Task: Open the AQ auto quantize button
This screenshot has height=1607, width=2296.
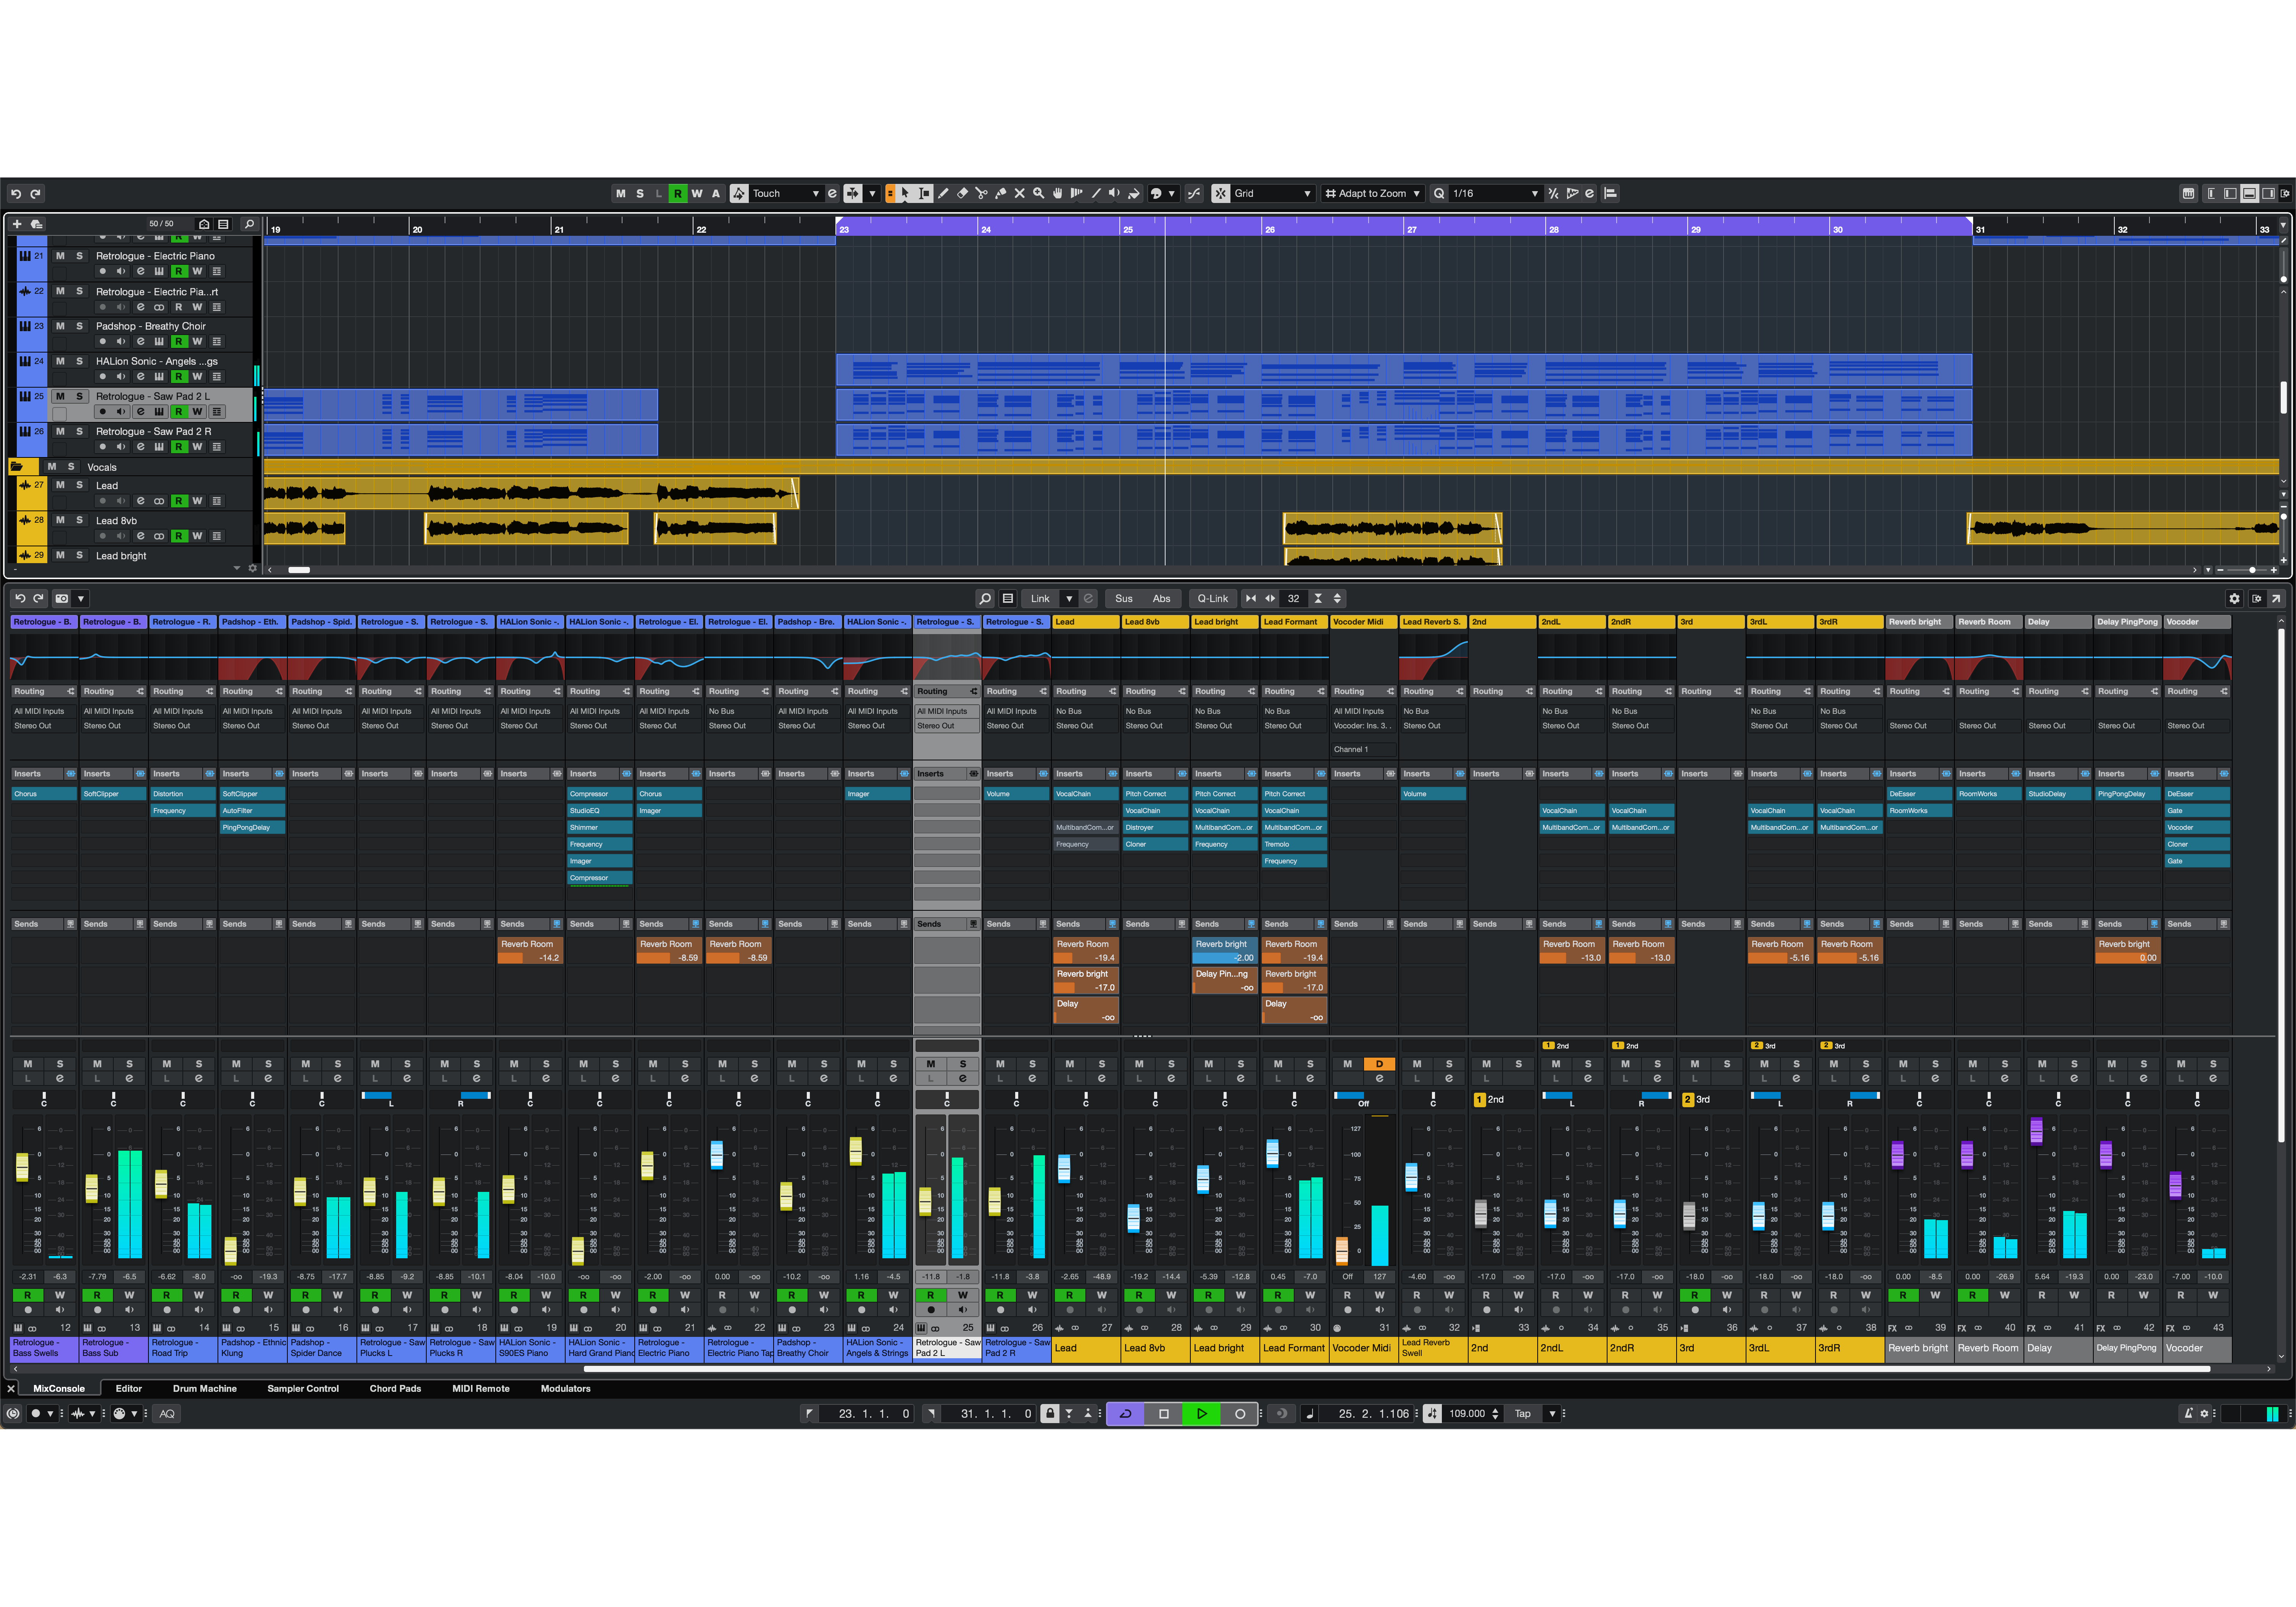Action: pos(167,1413)
